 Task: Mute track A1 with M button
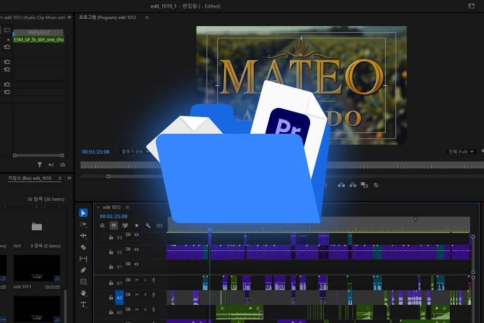click(137, 280)
